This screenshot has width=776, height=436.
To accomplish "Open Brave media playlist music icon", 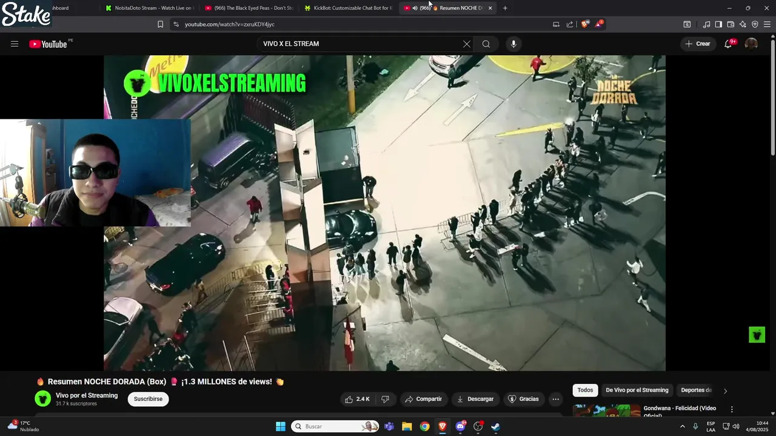I will point(706,24).
